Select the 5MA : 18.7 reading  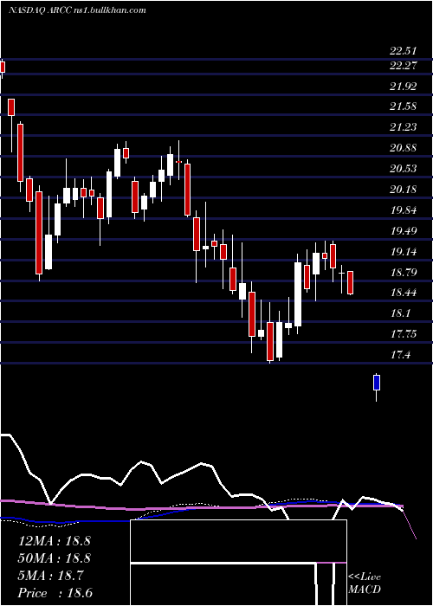tap(50, 576)
